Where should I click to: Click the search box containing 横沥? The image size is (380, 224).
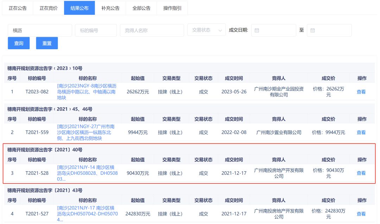tap(40, 30)
